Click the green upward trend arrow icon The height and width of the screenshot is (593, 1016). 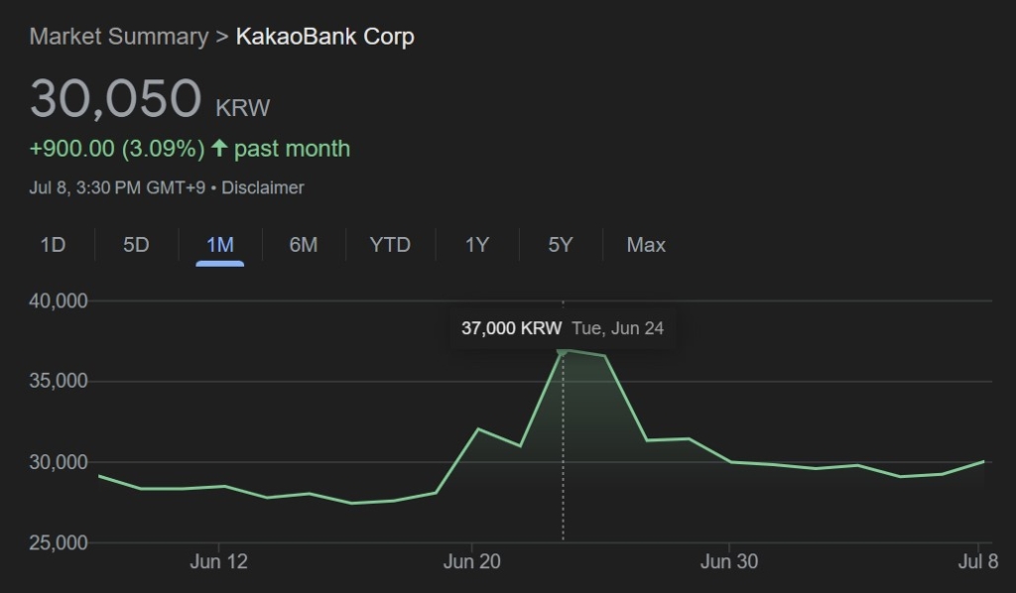tap(218, 148)
